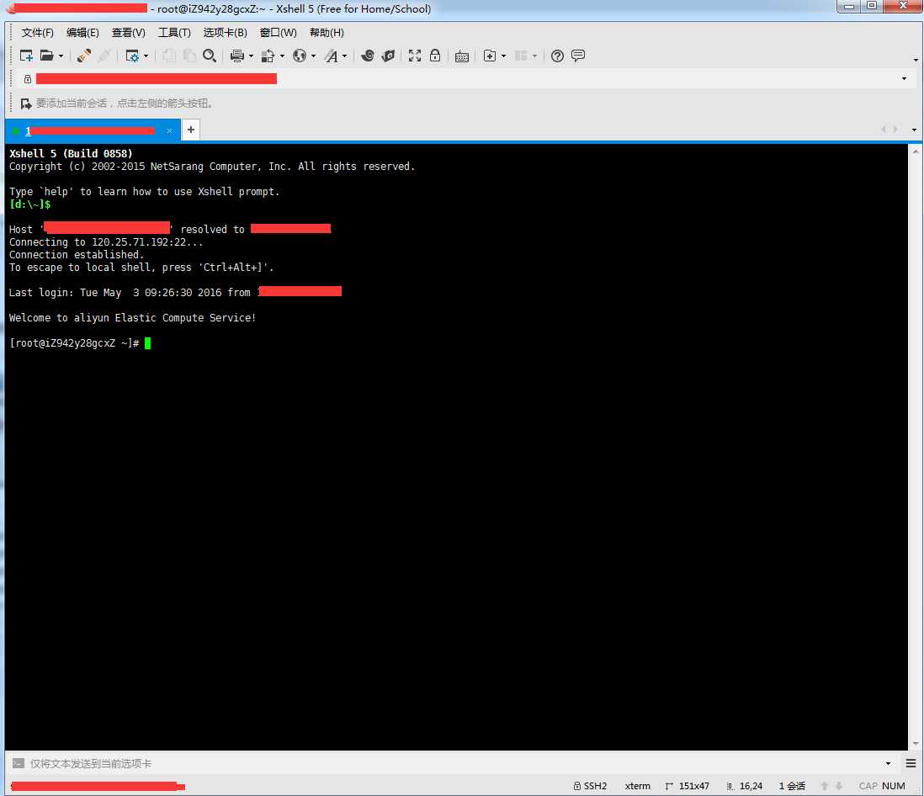Click the vertical scrollbar down arrow

click(x=915, y=744)
